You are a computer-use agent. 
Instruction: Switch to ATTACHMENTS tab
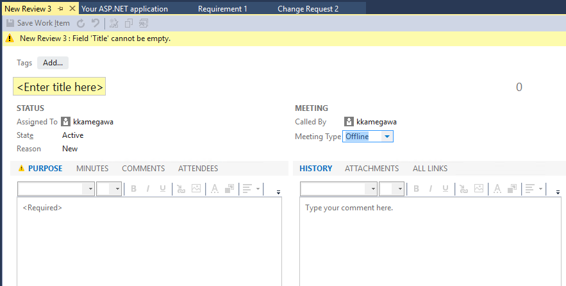point(372,168)
